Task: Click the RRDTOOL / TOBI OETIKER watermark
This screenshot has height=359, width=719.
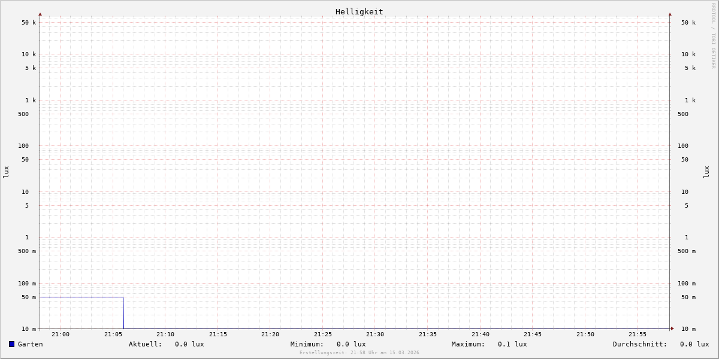Action: [x=713, y=36]
